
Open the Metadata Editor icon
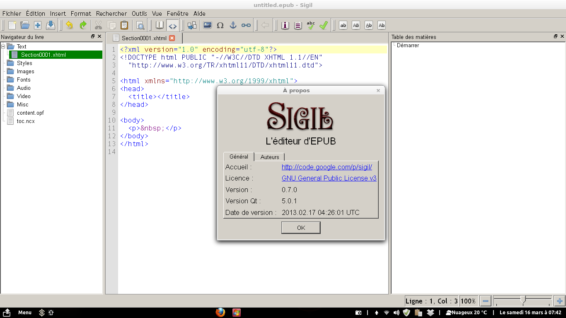[285, 25]
